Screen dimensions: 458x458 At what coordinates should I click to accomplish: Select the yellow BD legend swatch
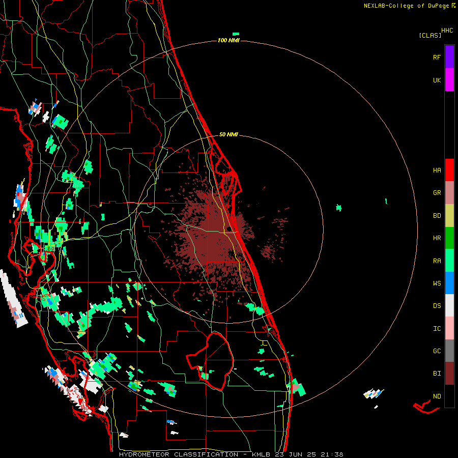(x=449, y=216)
